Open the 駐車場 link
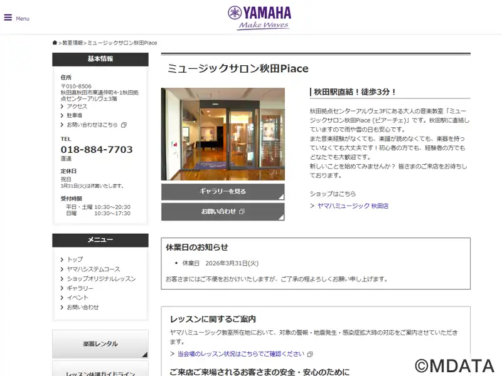 tap(74, 115)
